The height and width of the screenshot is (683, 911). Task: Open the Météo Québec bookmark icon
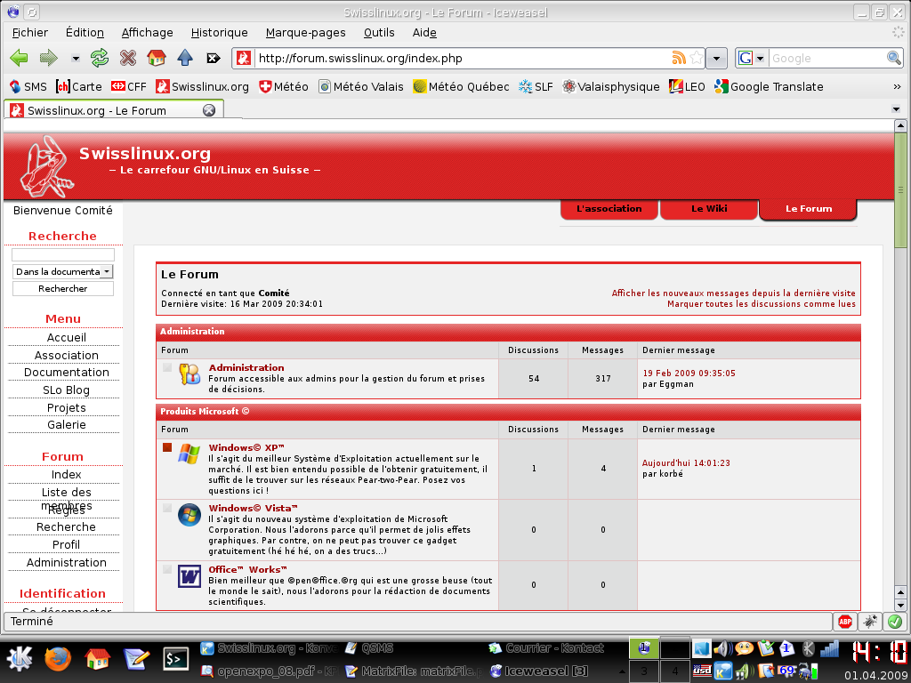coord(417,86)
